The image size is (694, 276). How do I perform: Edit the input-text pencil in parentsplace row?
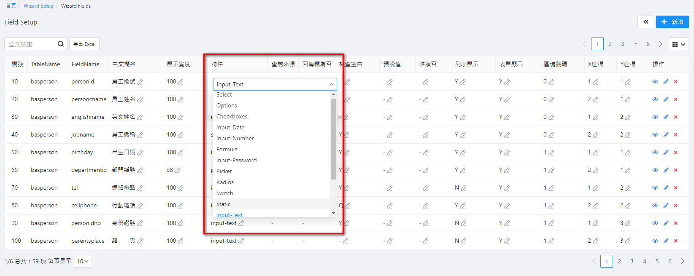[241, 241]
